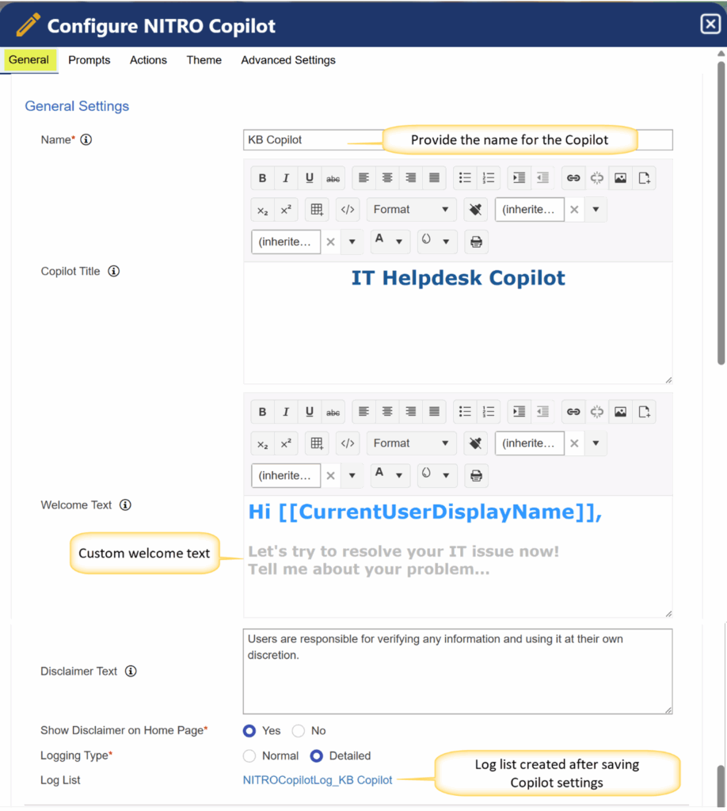
Task: Print from the Copilot Title editor toolbar
Action: pyautogui.click(x=476, y=242)
